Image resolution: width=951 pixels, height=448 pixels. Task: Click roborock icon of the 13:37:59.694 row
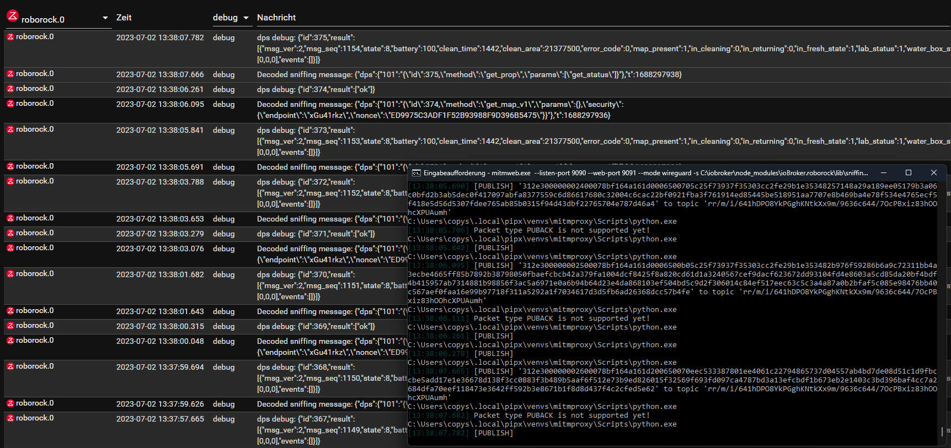[10, 366]
